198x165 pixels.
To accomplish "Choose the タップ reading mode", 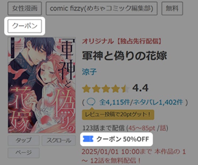I will (x=24, y=140).
